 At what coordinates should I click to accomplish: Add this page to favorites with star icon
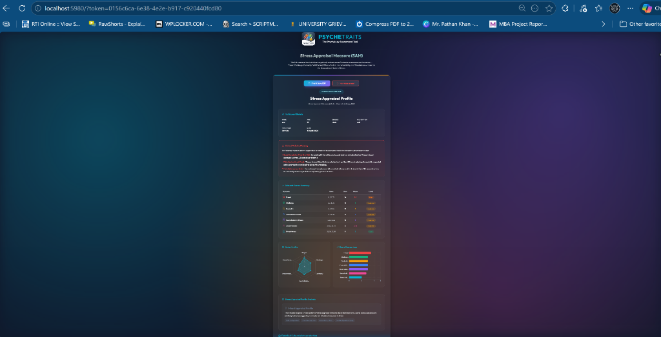click(x=549, y=8)
